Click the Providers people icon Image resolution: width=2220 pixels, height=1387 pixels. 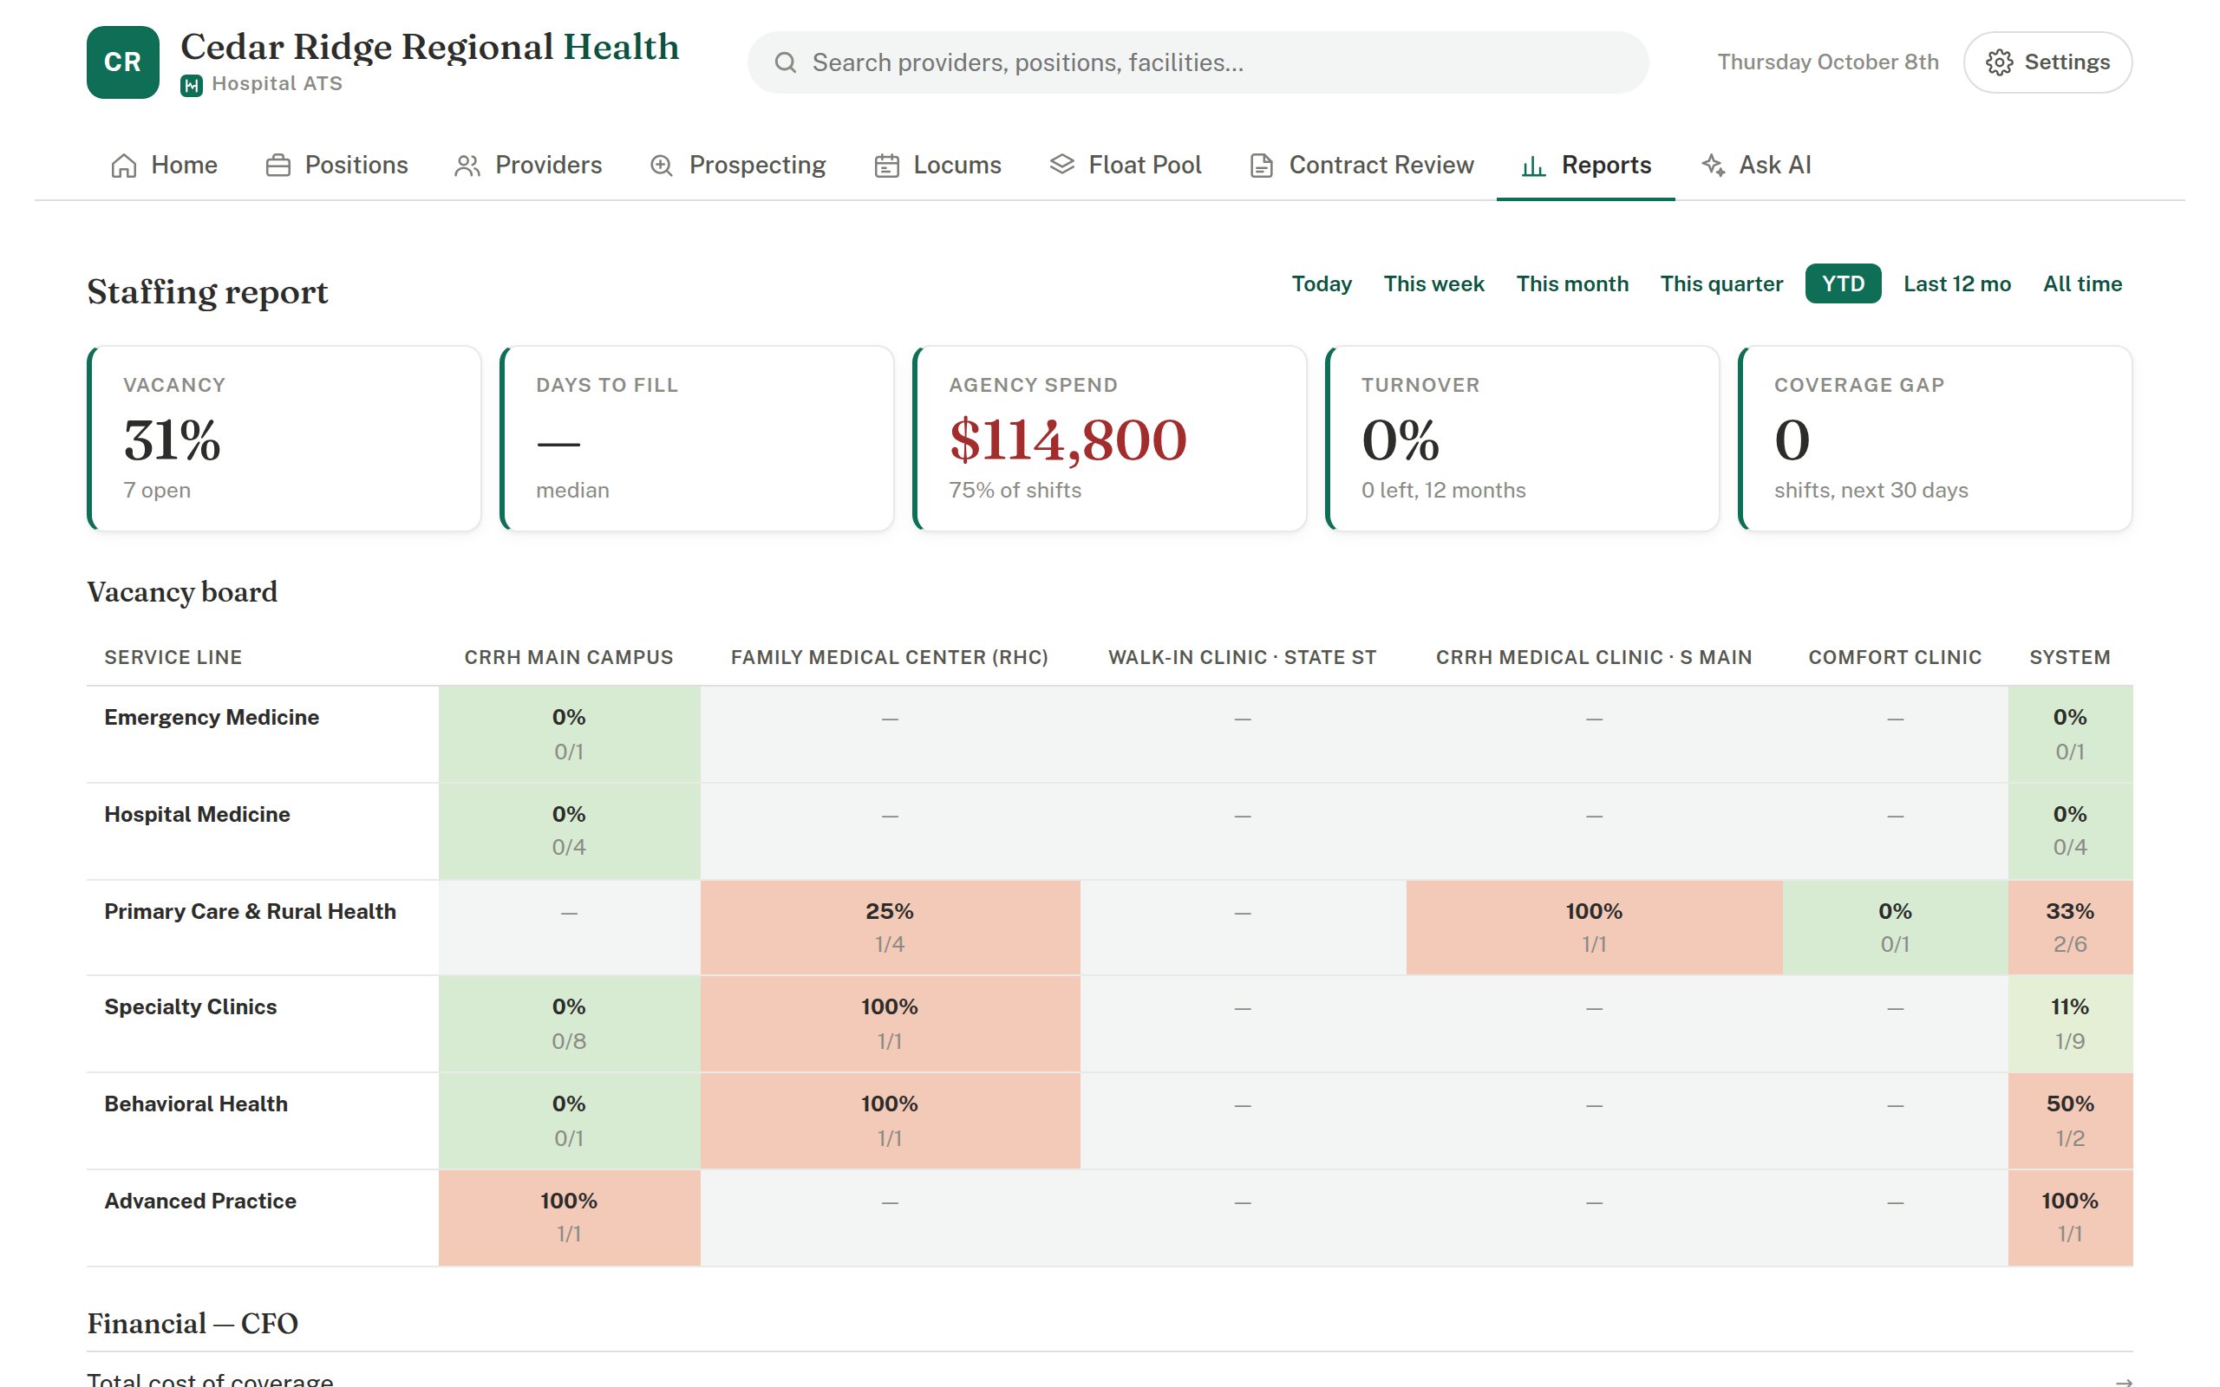(468, 165)
